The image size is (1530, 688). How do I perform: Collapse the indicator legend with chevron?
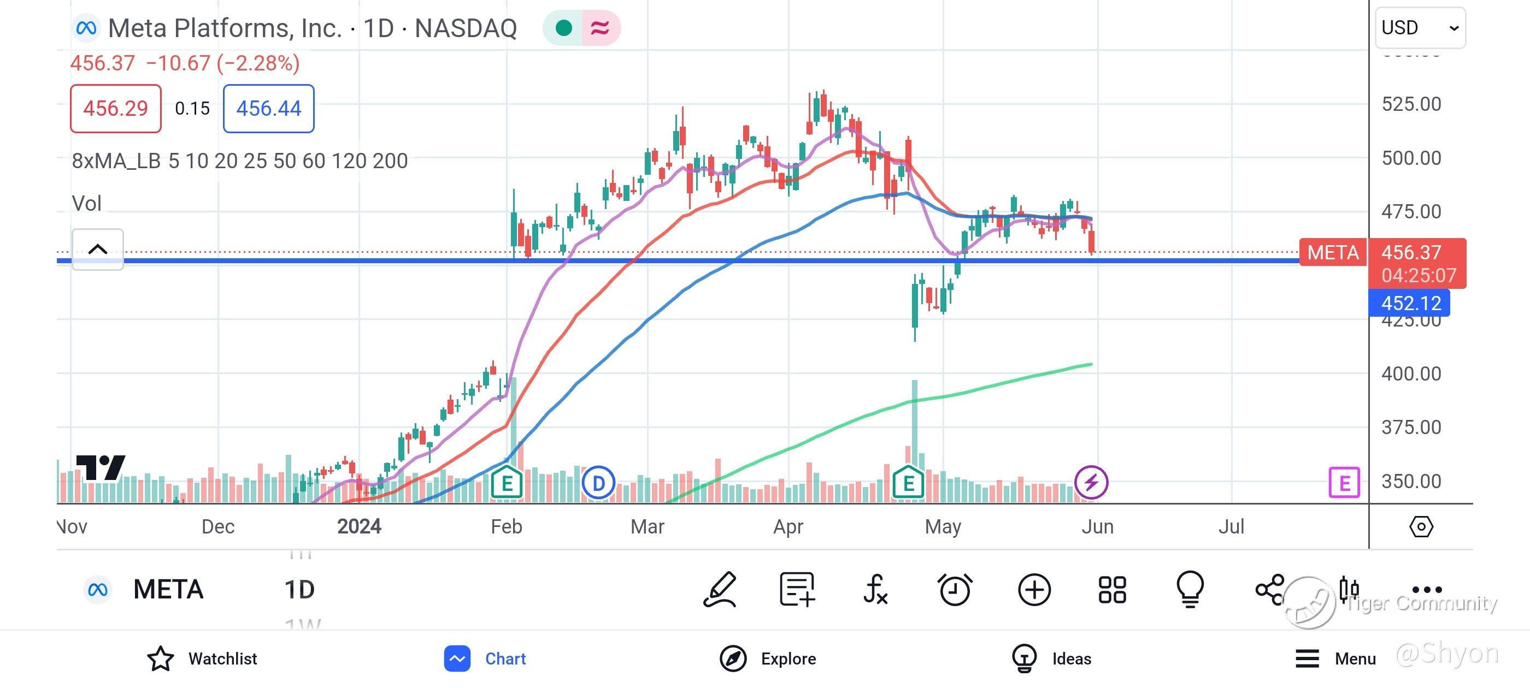[x=98, y=250]
